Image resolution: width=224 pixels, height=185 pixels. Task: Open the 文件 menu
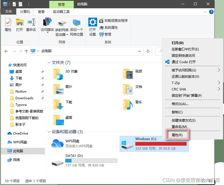9,12
